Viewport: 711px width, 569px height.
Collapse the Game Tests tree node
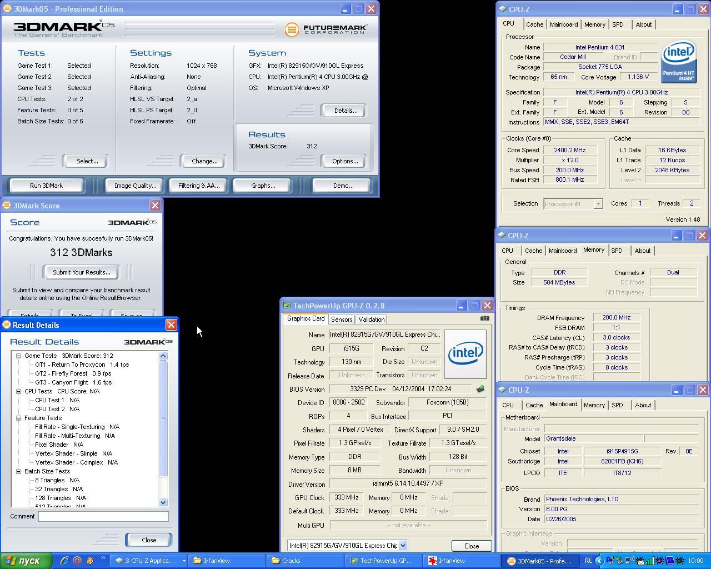click(18, 356)
